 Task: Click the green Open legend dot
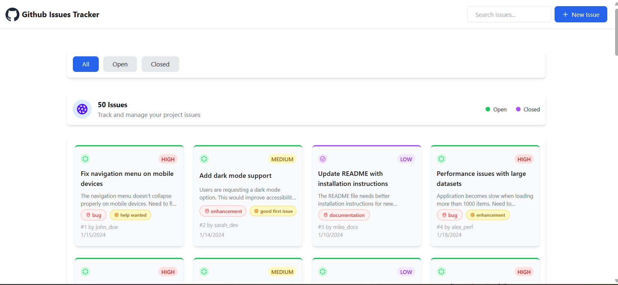click(x=488, y=109)
